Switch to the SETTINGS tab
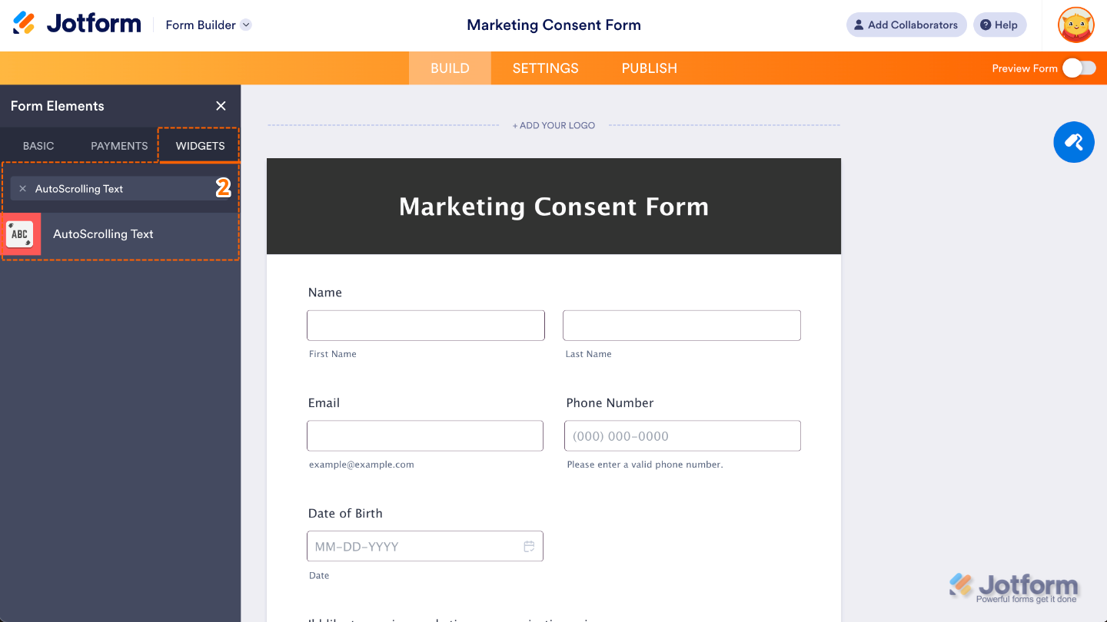The width and height of the screenshot is (1107, 622). click(545, 68)
